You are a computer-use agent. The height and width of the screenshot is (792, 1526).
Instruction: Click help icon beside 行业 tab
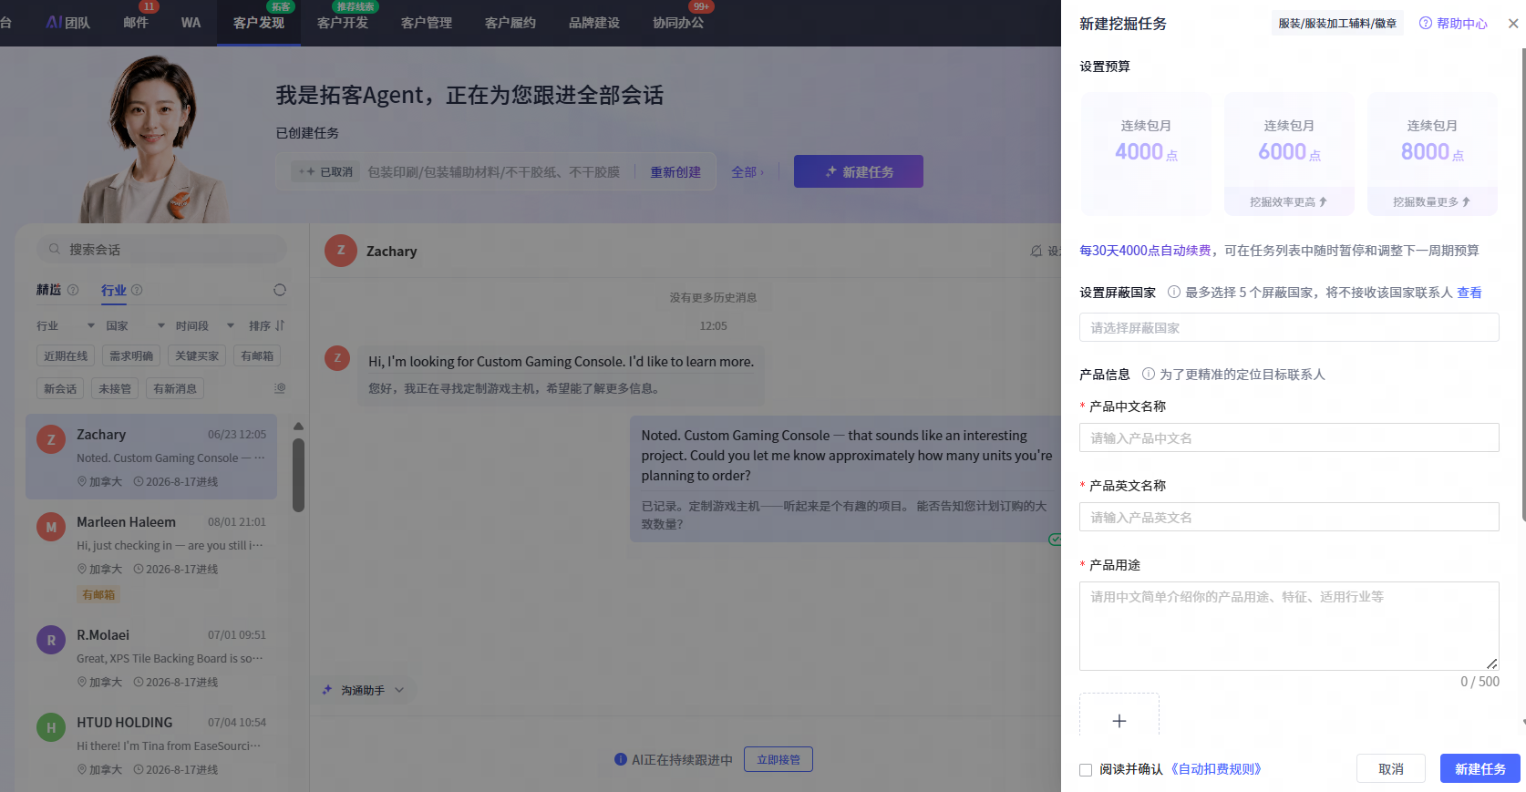(x=137, y=290)
